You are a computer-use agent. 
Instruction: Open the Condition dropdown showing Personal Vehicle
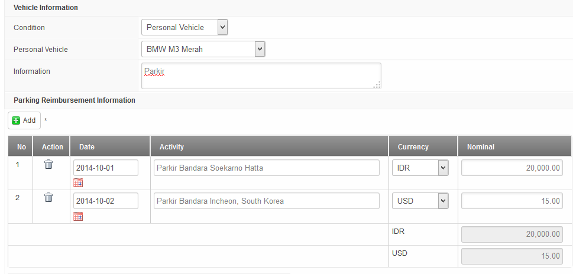pyautogui.click(x=184, y=27)
